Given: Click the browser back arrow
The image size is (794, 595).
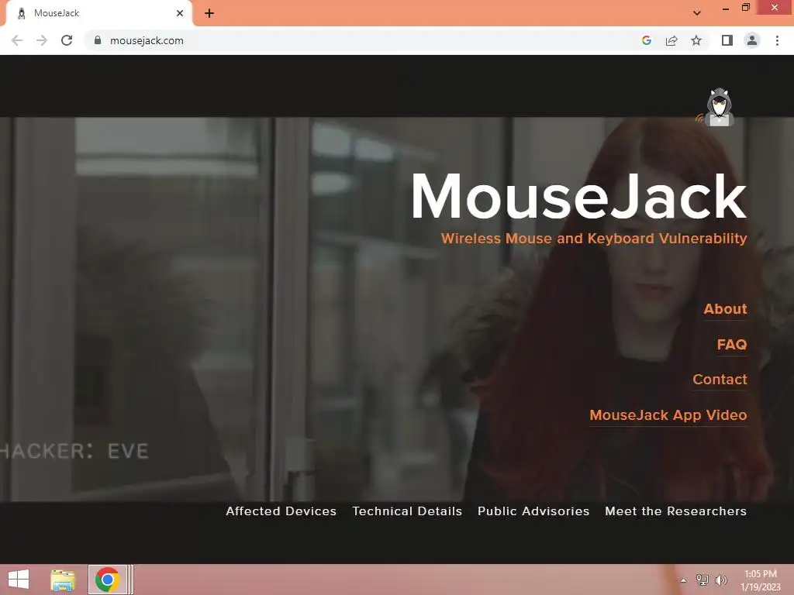Looking at the screenshot, I should 17,40.
